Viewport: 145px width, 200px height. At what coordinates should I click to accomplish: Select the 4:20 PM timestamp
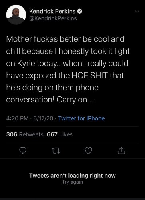tap(18, 118)
